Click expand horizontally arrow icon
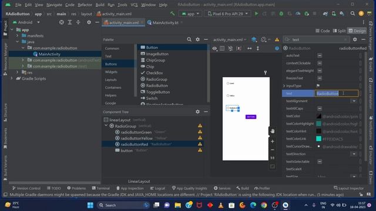 [x=250, y=48]
